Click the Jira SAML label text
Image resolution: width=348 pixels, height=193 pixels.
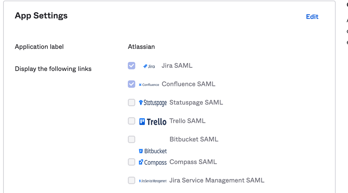pos(177,66)
